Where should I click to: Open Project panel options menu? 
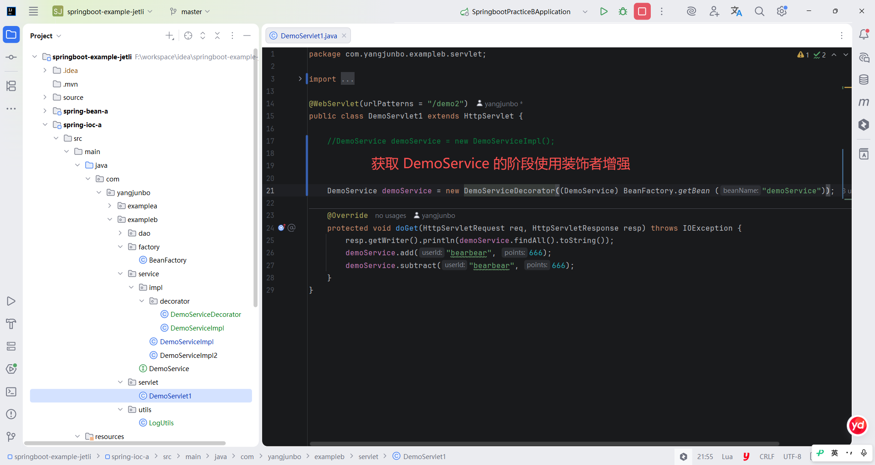pyautogui.click(x=232, y=36)
